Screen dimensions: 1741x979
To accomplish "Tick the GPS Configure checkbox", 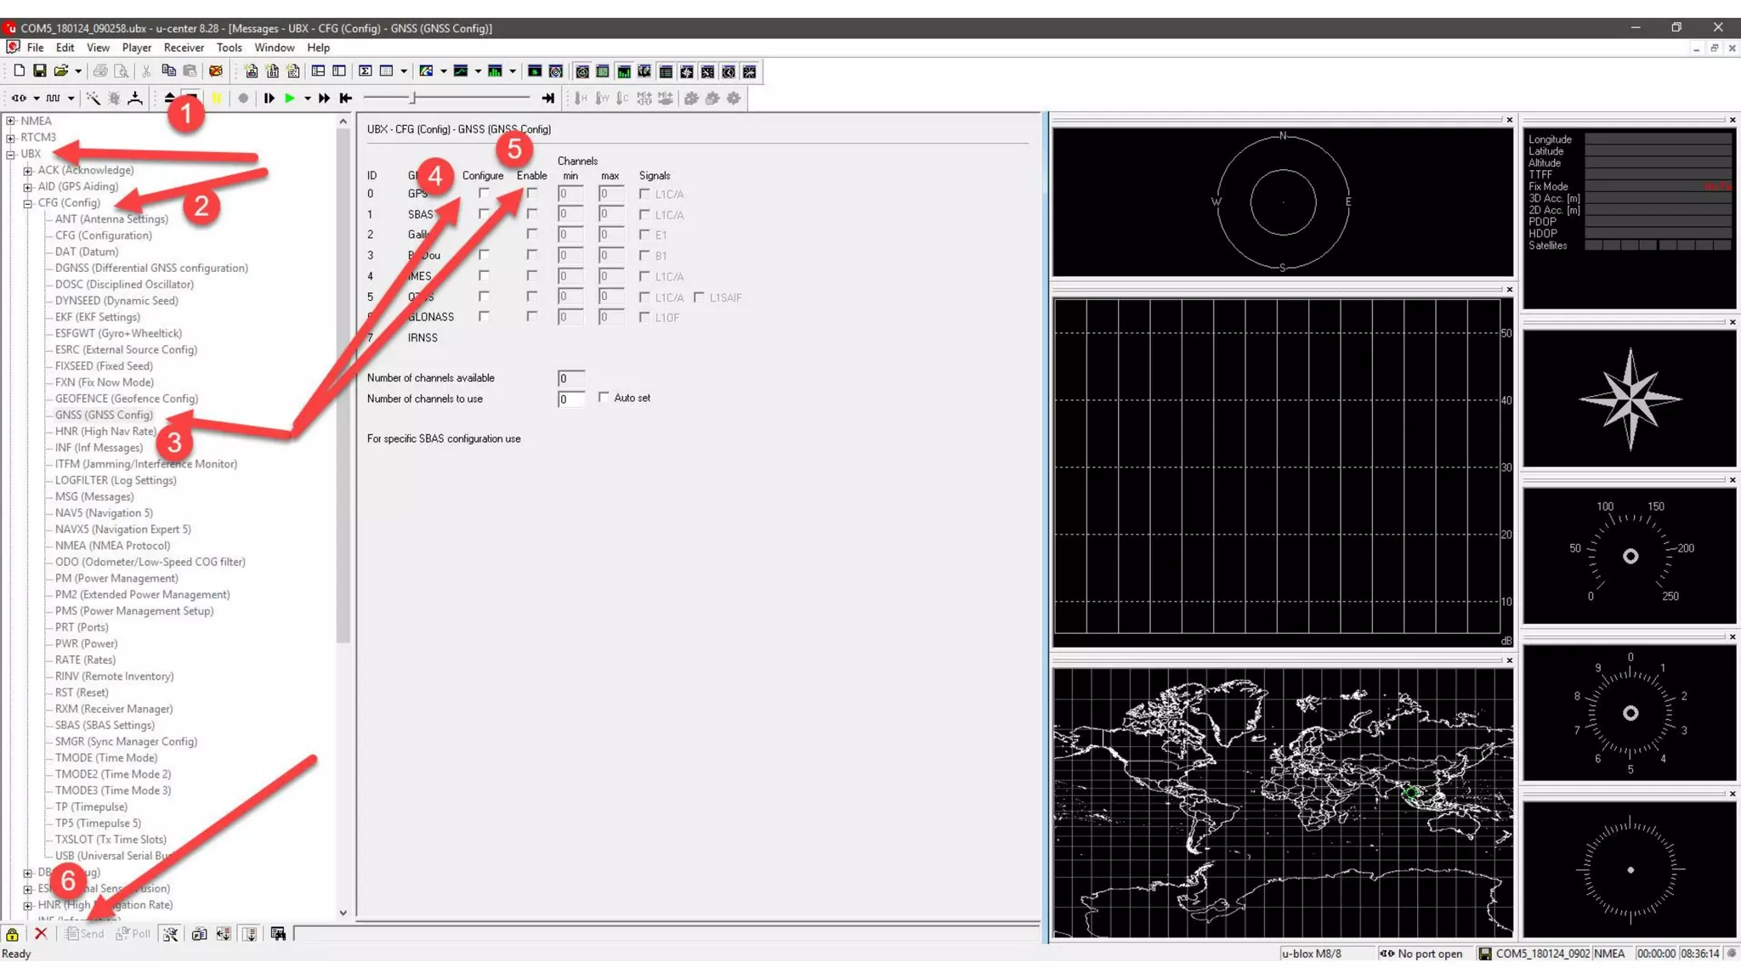I will (x=484, y=194).
